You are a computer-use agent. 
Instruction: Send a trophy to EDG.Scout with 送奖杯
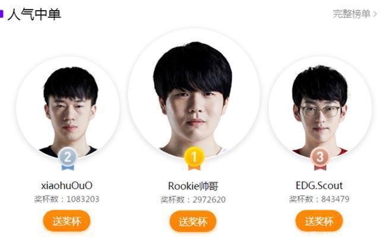pos(319,221)
